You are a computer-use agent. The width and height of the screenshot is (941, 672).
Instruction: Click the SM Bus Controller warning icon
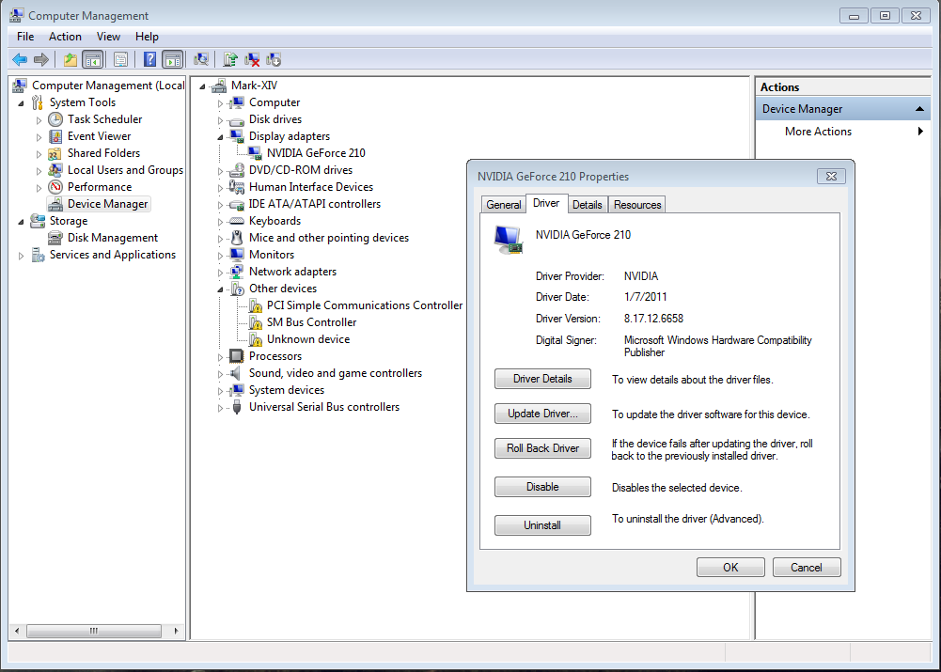pyautogui.click(x=256, y=322)
